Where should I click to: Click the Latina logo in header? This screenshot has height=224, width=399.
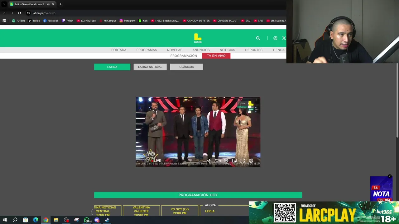198,38
